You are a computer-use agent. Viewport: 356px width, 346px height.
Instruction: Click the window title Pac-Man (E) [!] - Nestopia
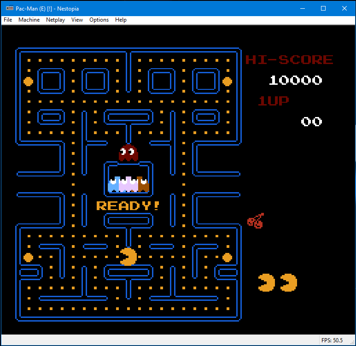(47, 9)
